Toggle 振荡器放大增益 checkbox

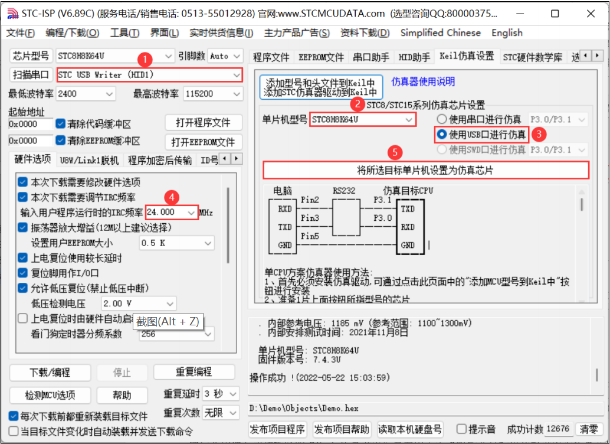click(x=22, y=227)
